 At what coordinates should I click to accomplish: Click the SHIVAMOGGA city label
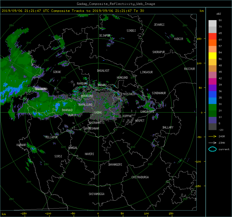(96, 194)
